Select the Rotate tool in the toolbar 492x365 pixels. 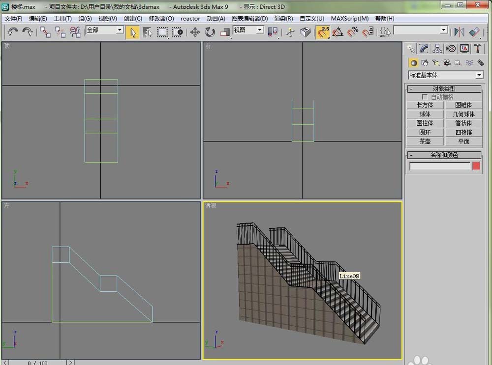pos(210,32)
